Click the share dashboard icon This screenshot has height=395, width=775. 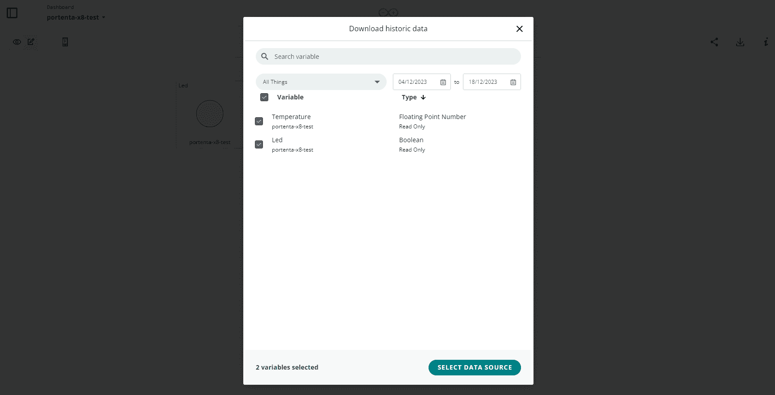point(714,42)
